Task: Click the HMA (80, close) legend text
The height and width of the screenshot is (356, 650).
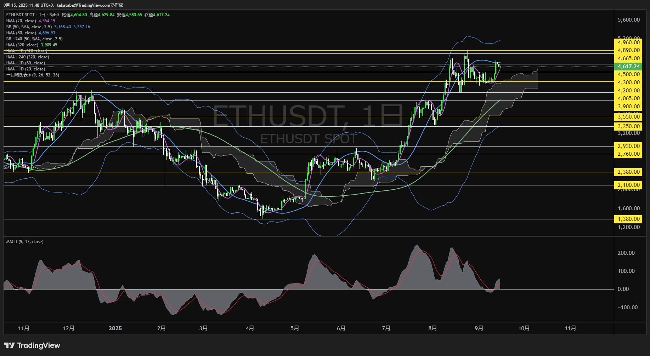Action: [x=21, y=33]
